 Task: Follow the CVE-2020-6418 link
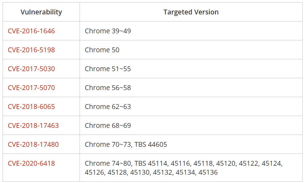point(31,163)
